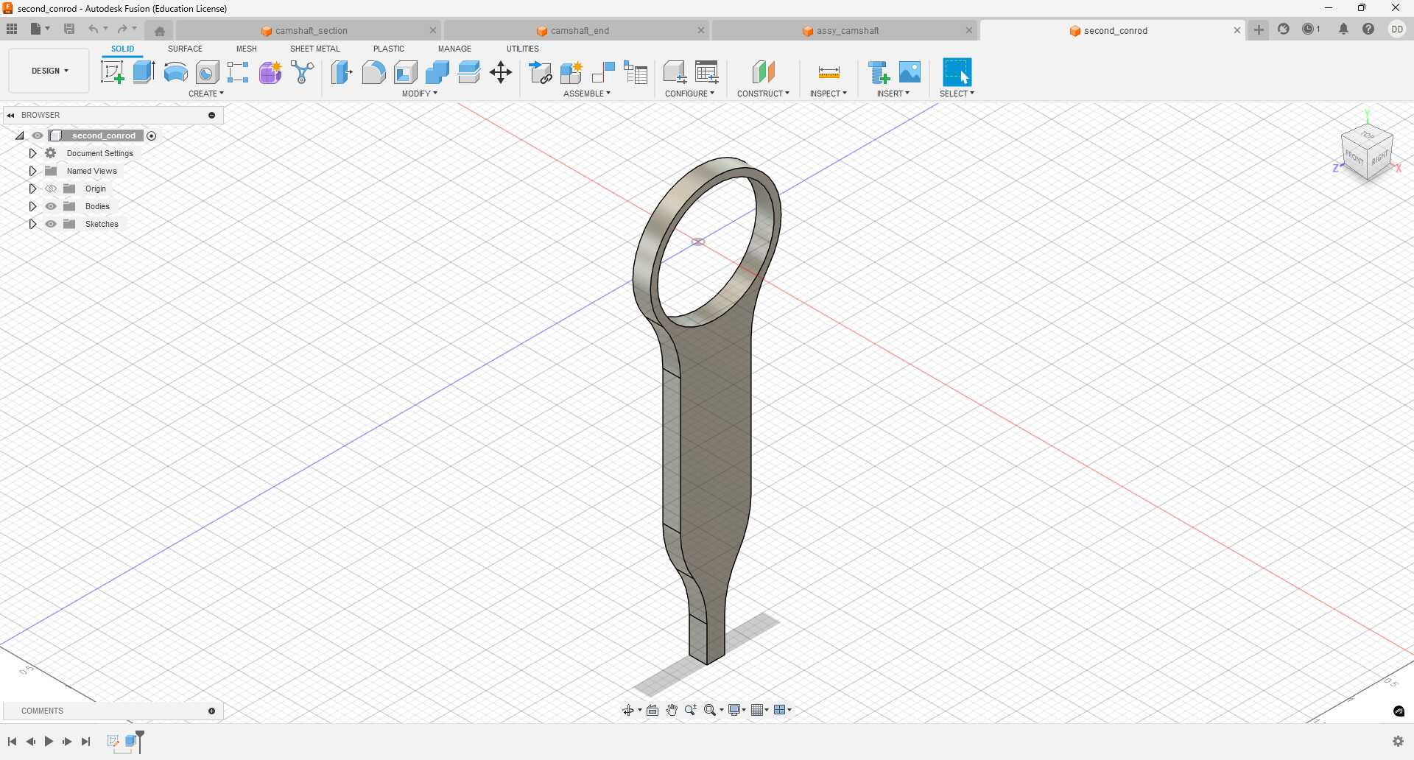Enter the Create Form environment
Screen dimensions: 1414x760
tap(270, 71)
